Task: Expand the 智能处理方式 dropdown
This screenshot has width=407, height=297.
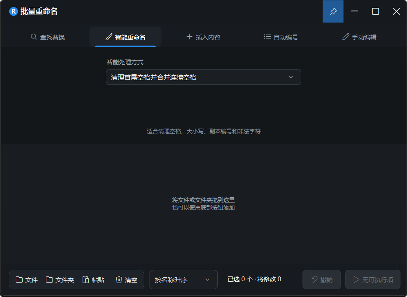Action: (x=204, y=77)
